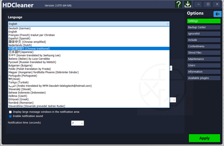Click the green Apply button
The height and width of the screenshot is (146, 224).
point(204,138)
